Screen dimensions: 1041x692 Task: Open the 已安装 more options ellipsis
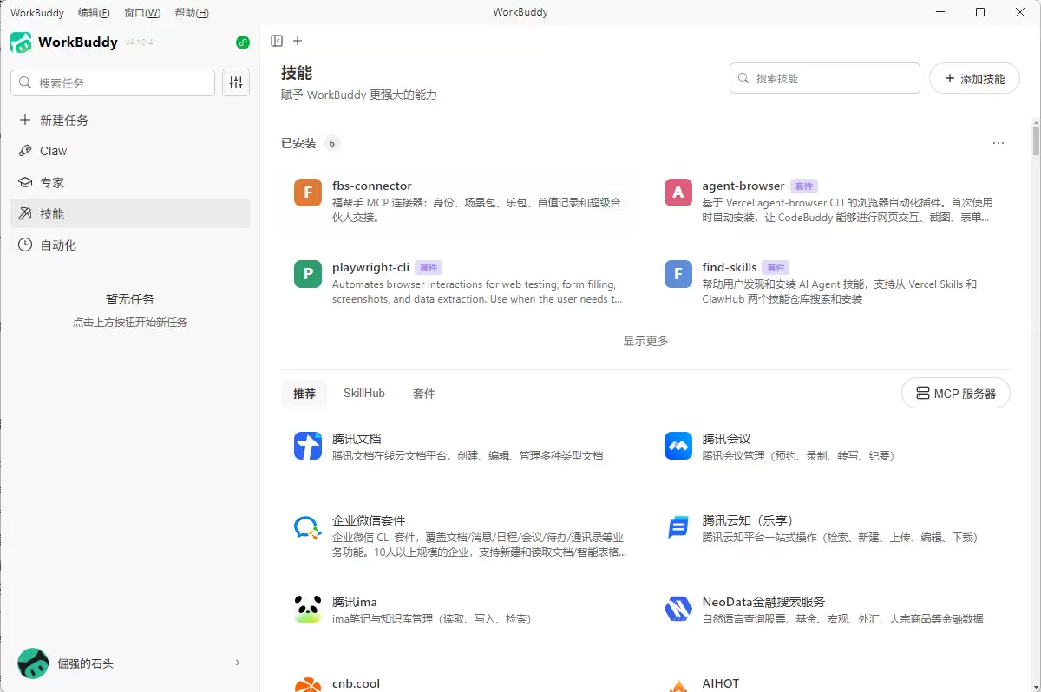click(x=998, y=143)
